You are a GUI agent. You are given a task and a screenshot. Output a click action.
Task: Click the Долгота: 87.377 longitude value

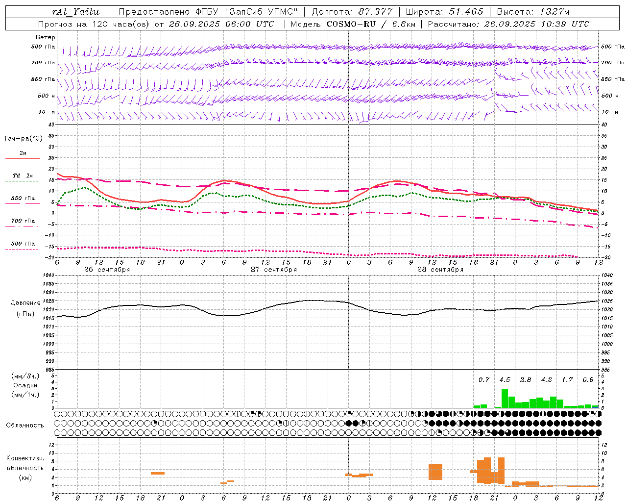[352, 12]
